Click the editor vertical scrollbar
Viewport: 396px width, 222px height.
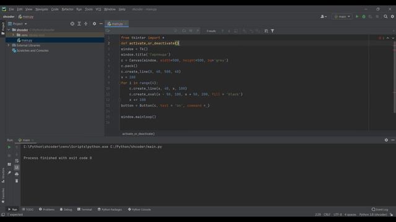point(394,76)
